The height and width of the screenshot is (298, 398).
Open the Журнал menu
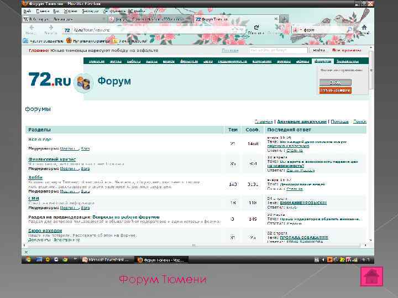70,11
